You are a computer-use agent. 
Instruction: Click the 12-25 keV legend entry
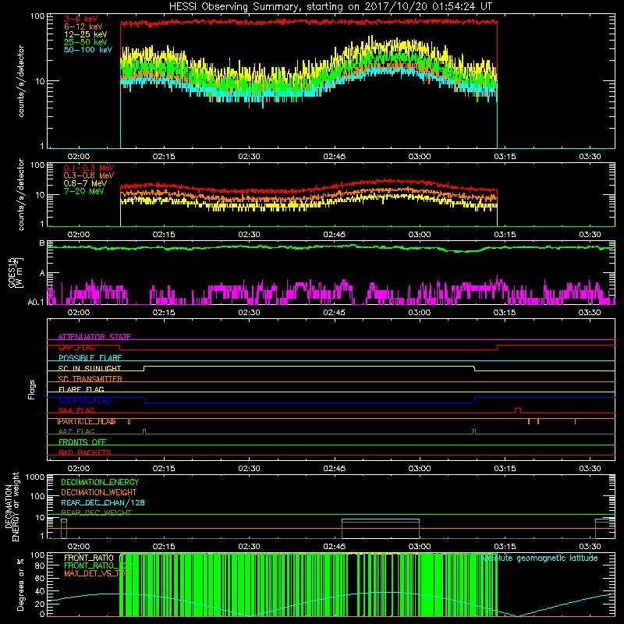(x=86, y=34)
